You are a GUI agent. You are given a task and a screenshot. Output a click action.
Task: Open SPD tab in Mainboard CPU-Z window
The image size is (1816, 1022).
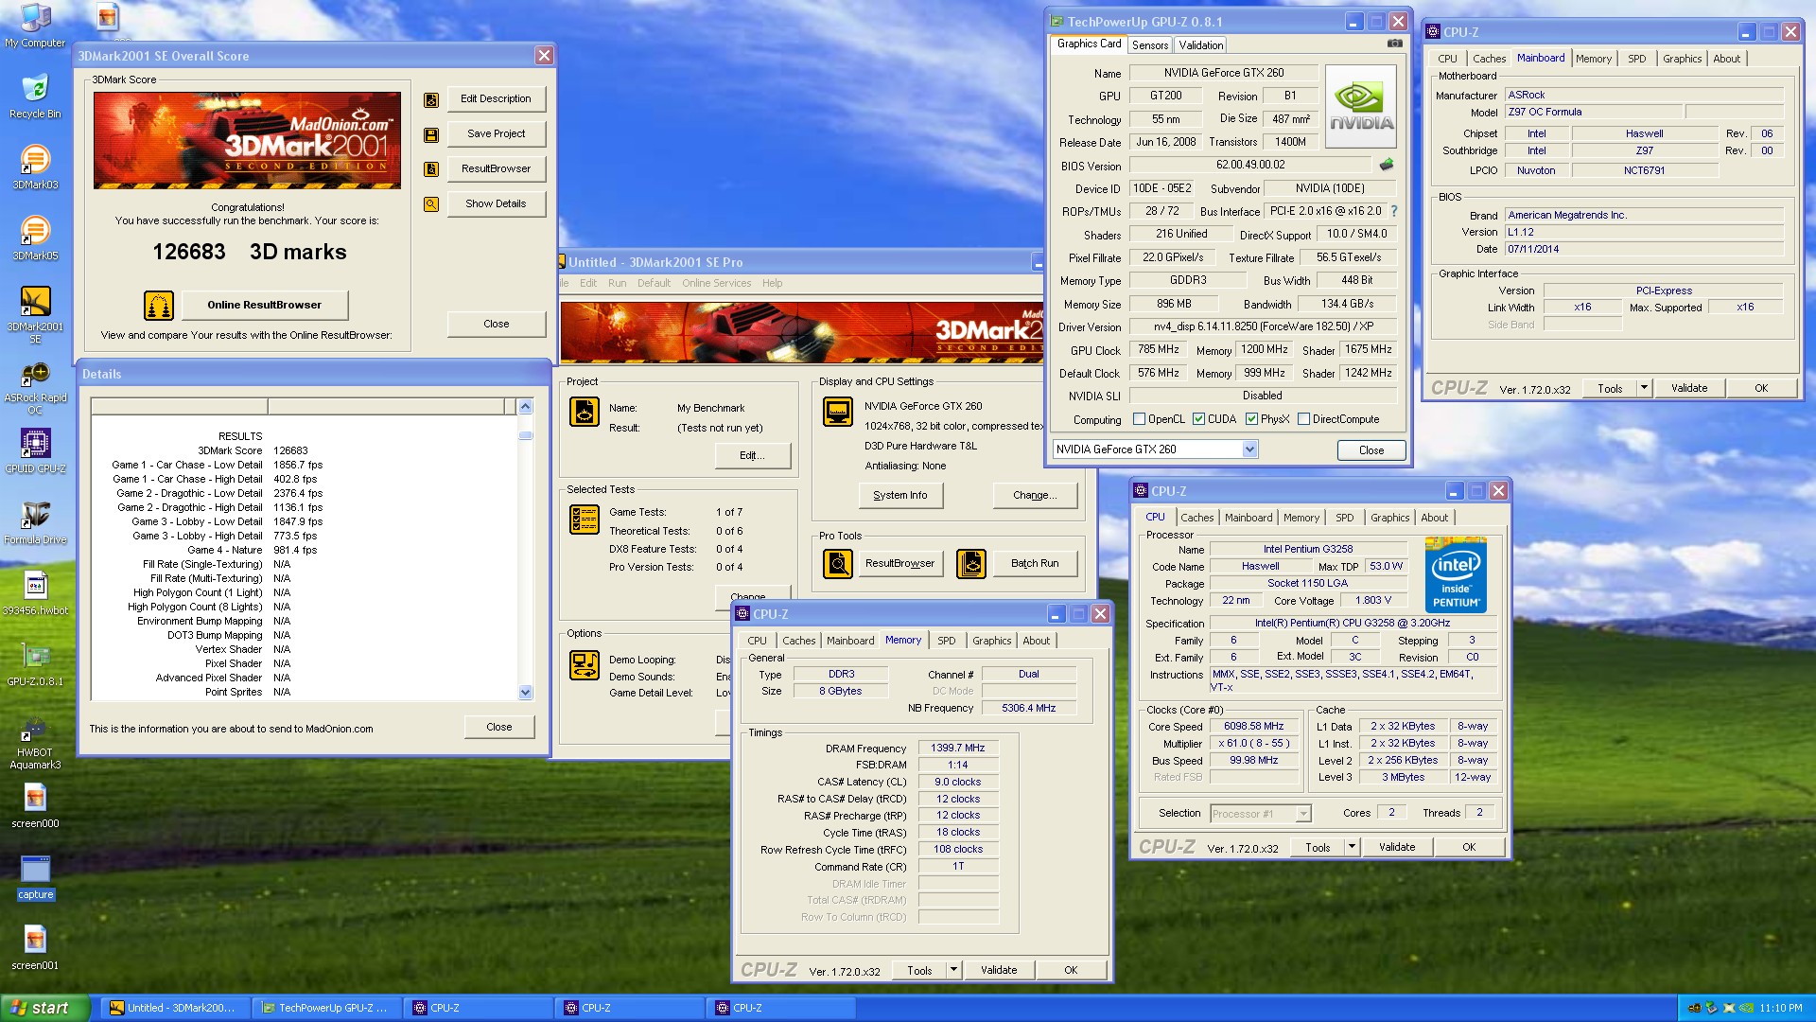pyautogui.click(x=1636, y=59)
